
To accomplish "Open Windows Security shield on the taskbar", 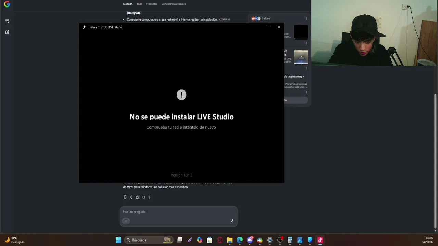I will [310, 240].
